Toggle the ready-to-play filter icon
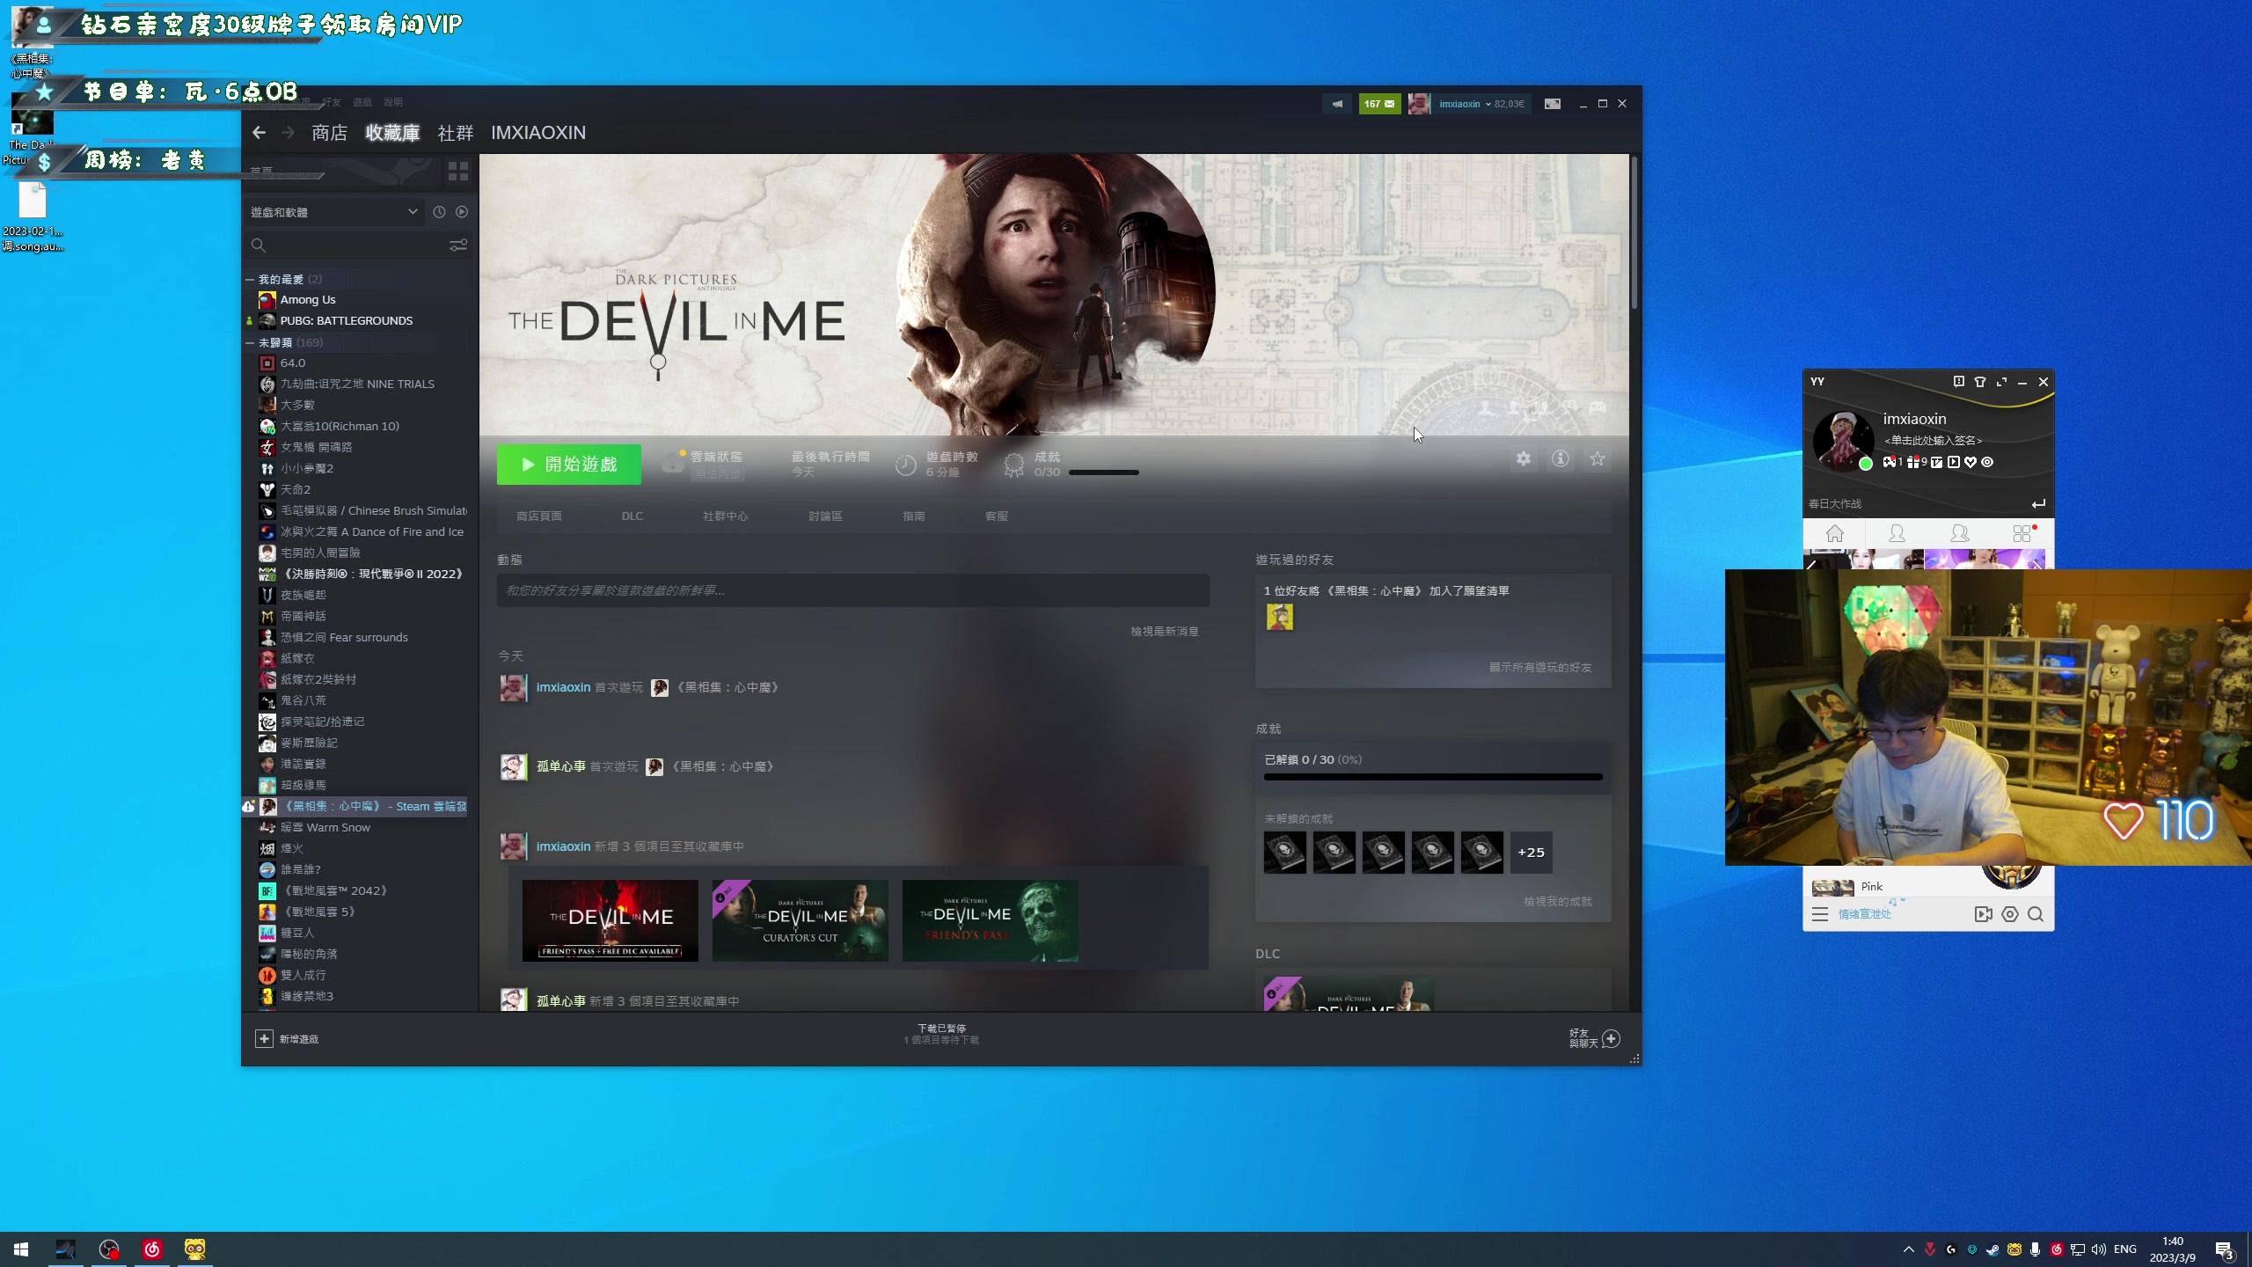Viewport: 2252px width, 1267px height. (x=462, y=212)
